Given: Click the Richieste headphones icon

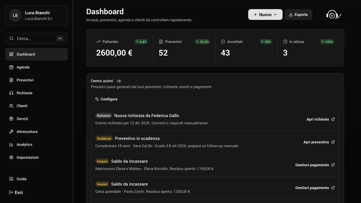Looking at the screenshot, I should point(11,93).
